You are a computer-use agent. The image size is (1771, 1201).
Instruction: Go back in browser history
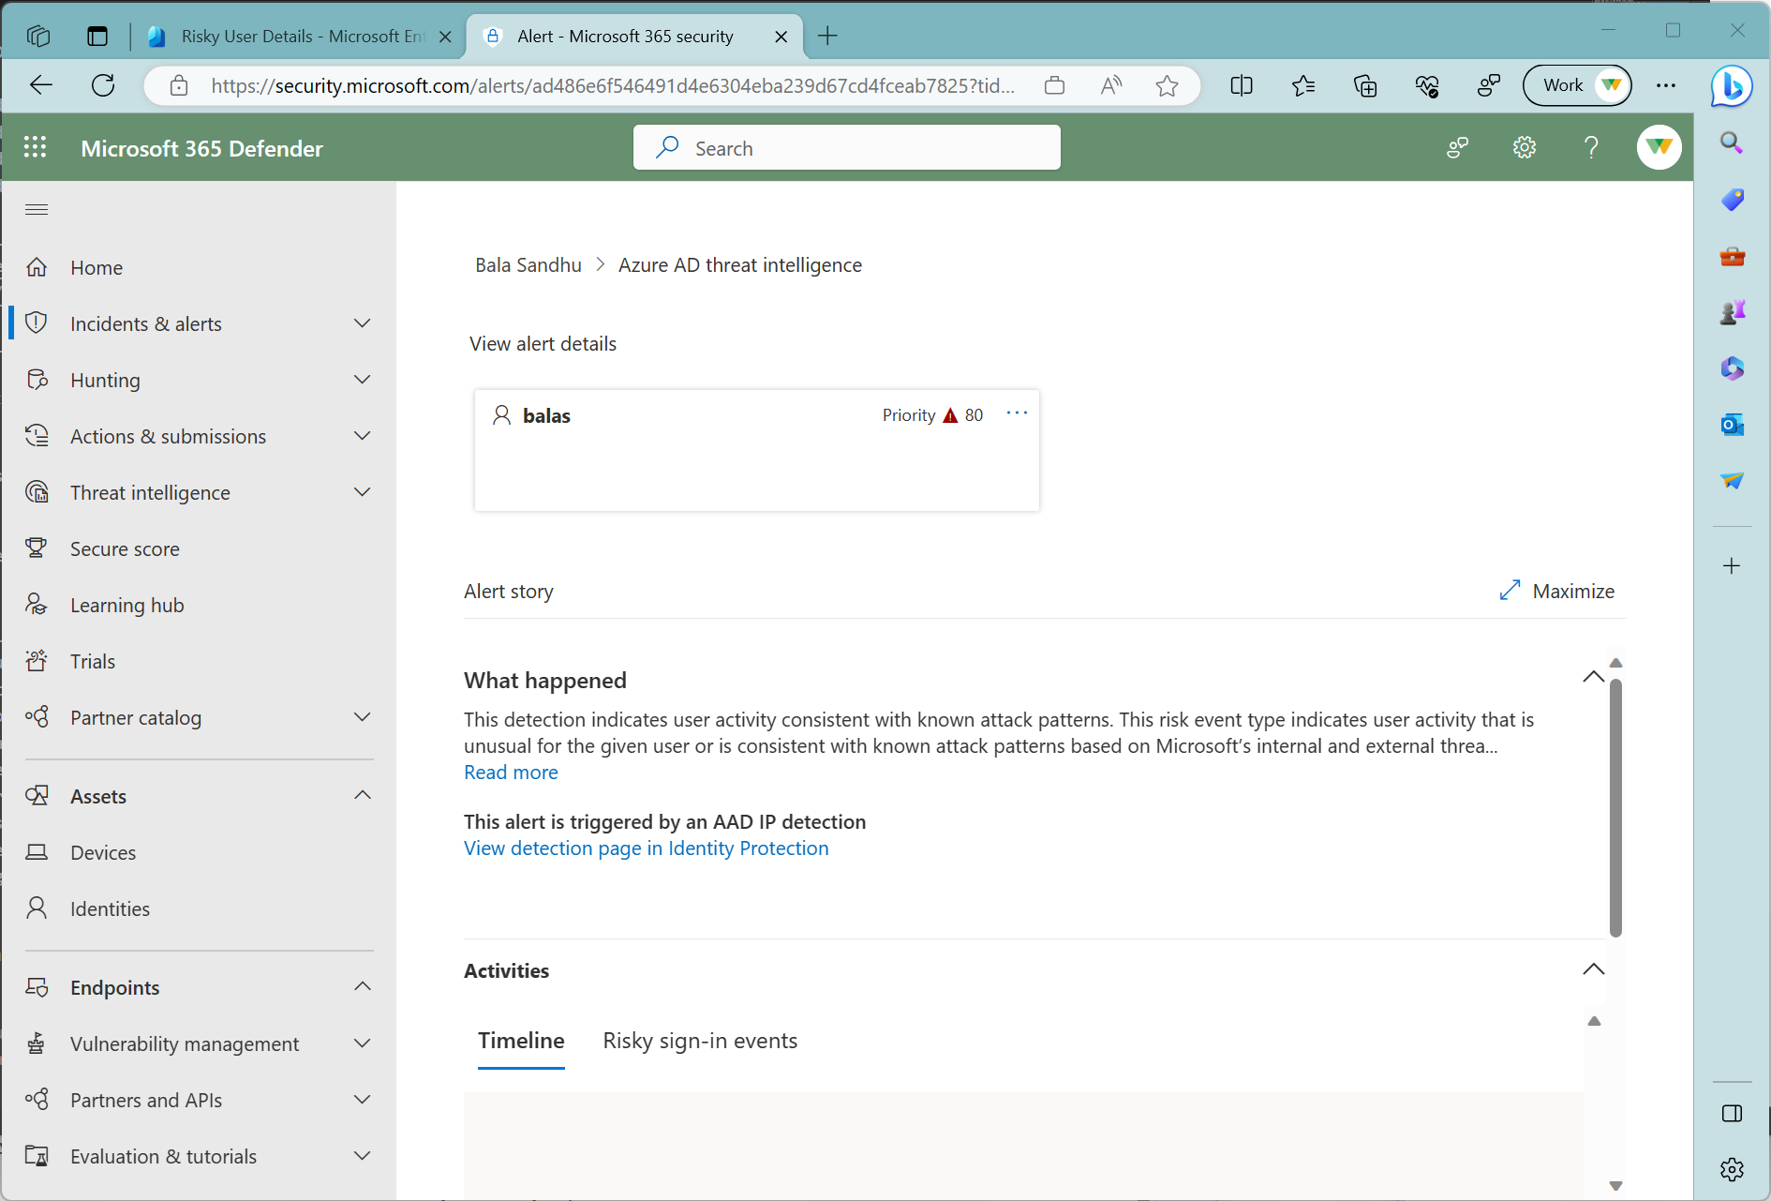(x=41, y=85)
